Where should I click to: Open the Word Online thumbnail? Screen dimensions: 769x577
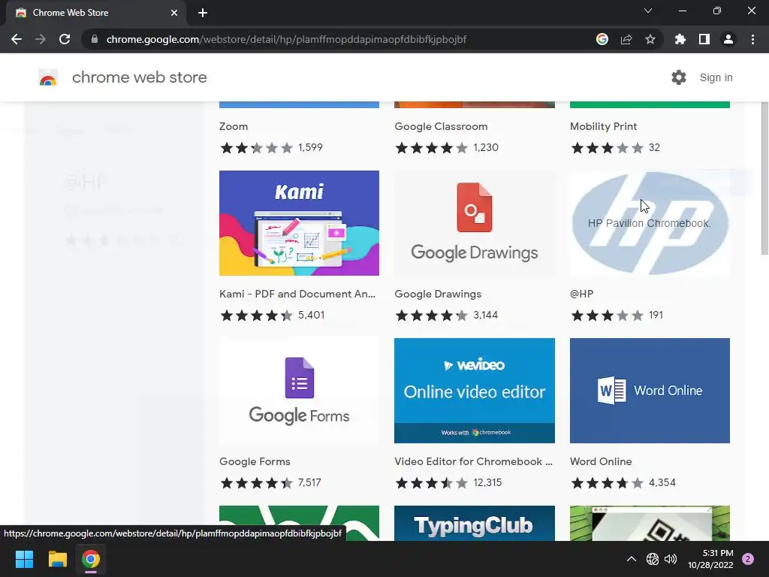[x=650, y=391]
